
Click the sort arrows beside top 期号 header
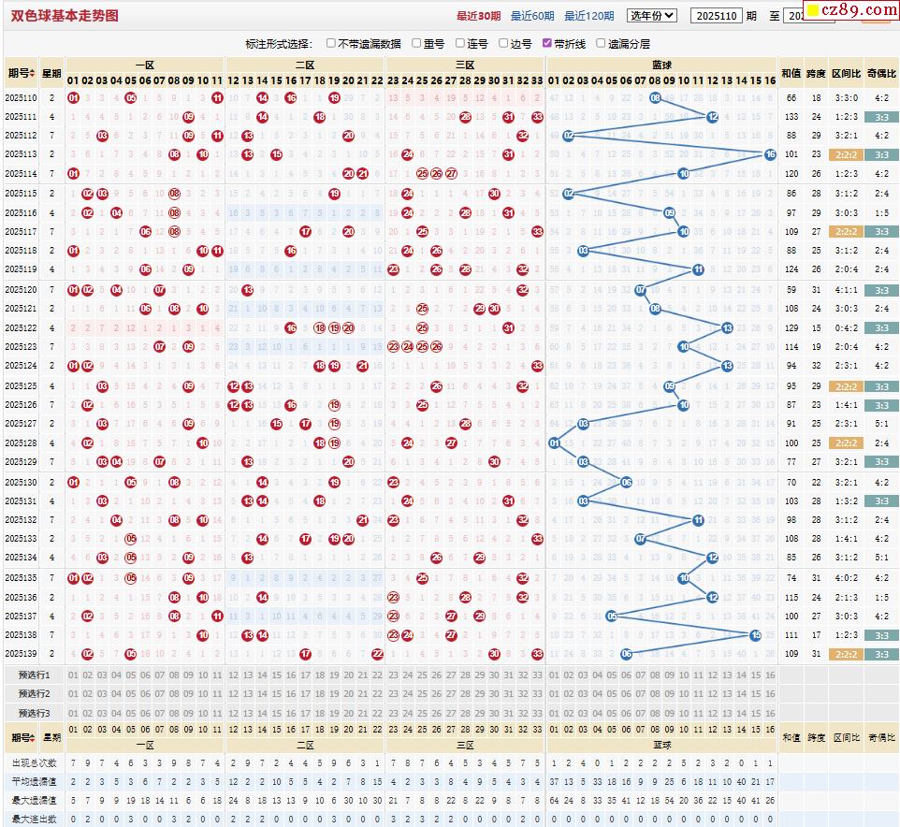(32, 74)
